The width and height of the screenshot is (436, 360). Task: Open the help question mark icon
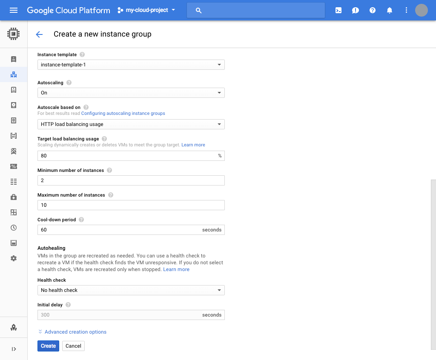372,10
